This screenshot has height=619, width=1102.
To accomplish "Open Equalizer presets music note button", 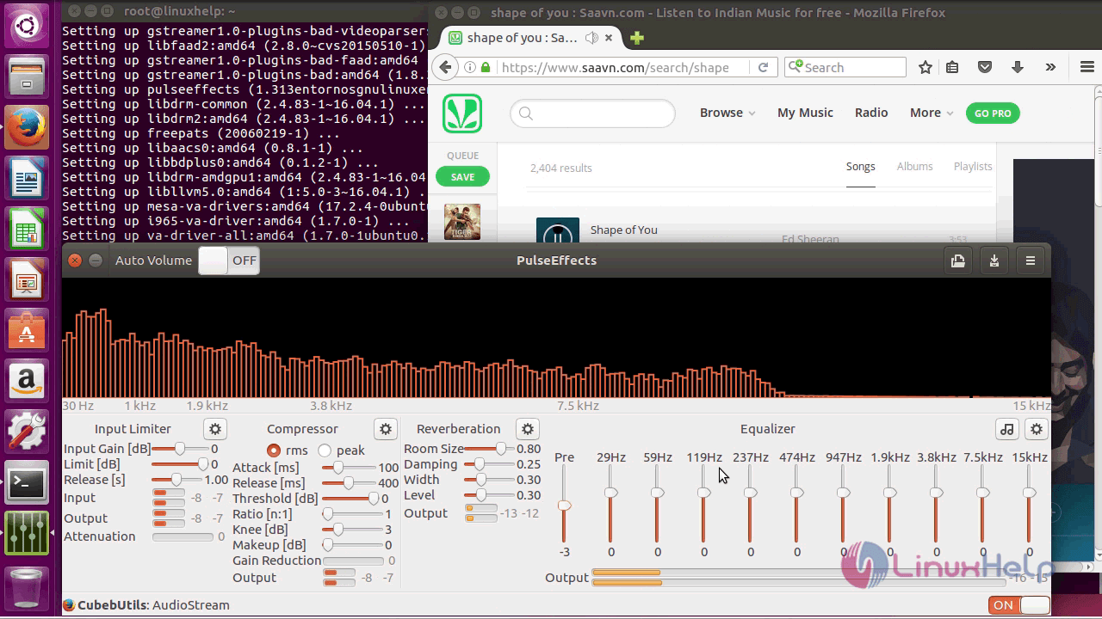I will click(x=1007, y=429).
